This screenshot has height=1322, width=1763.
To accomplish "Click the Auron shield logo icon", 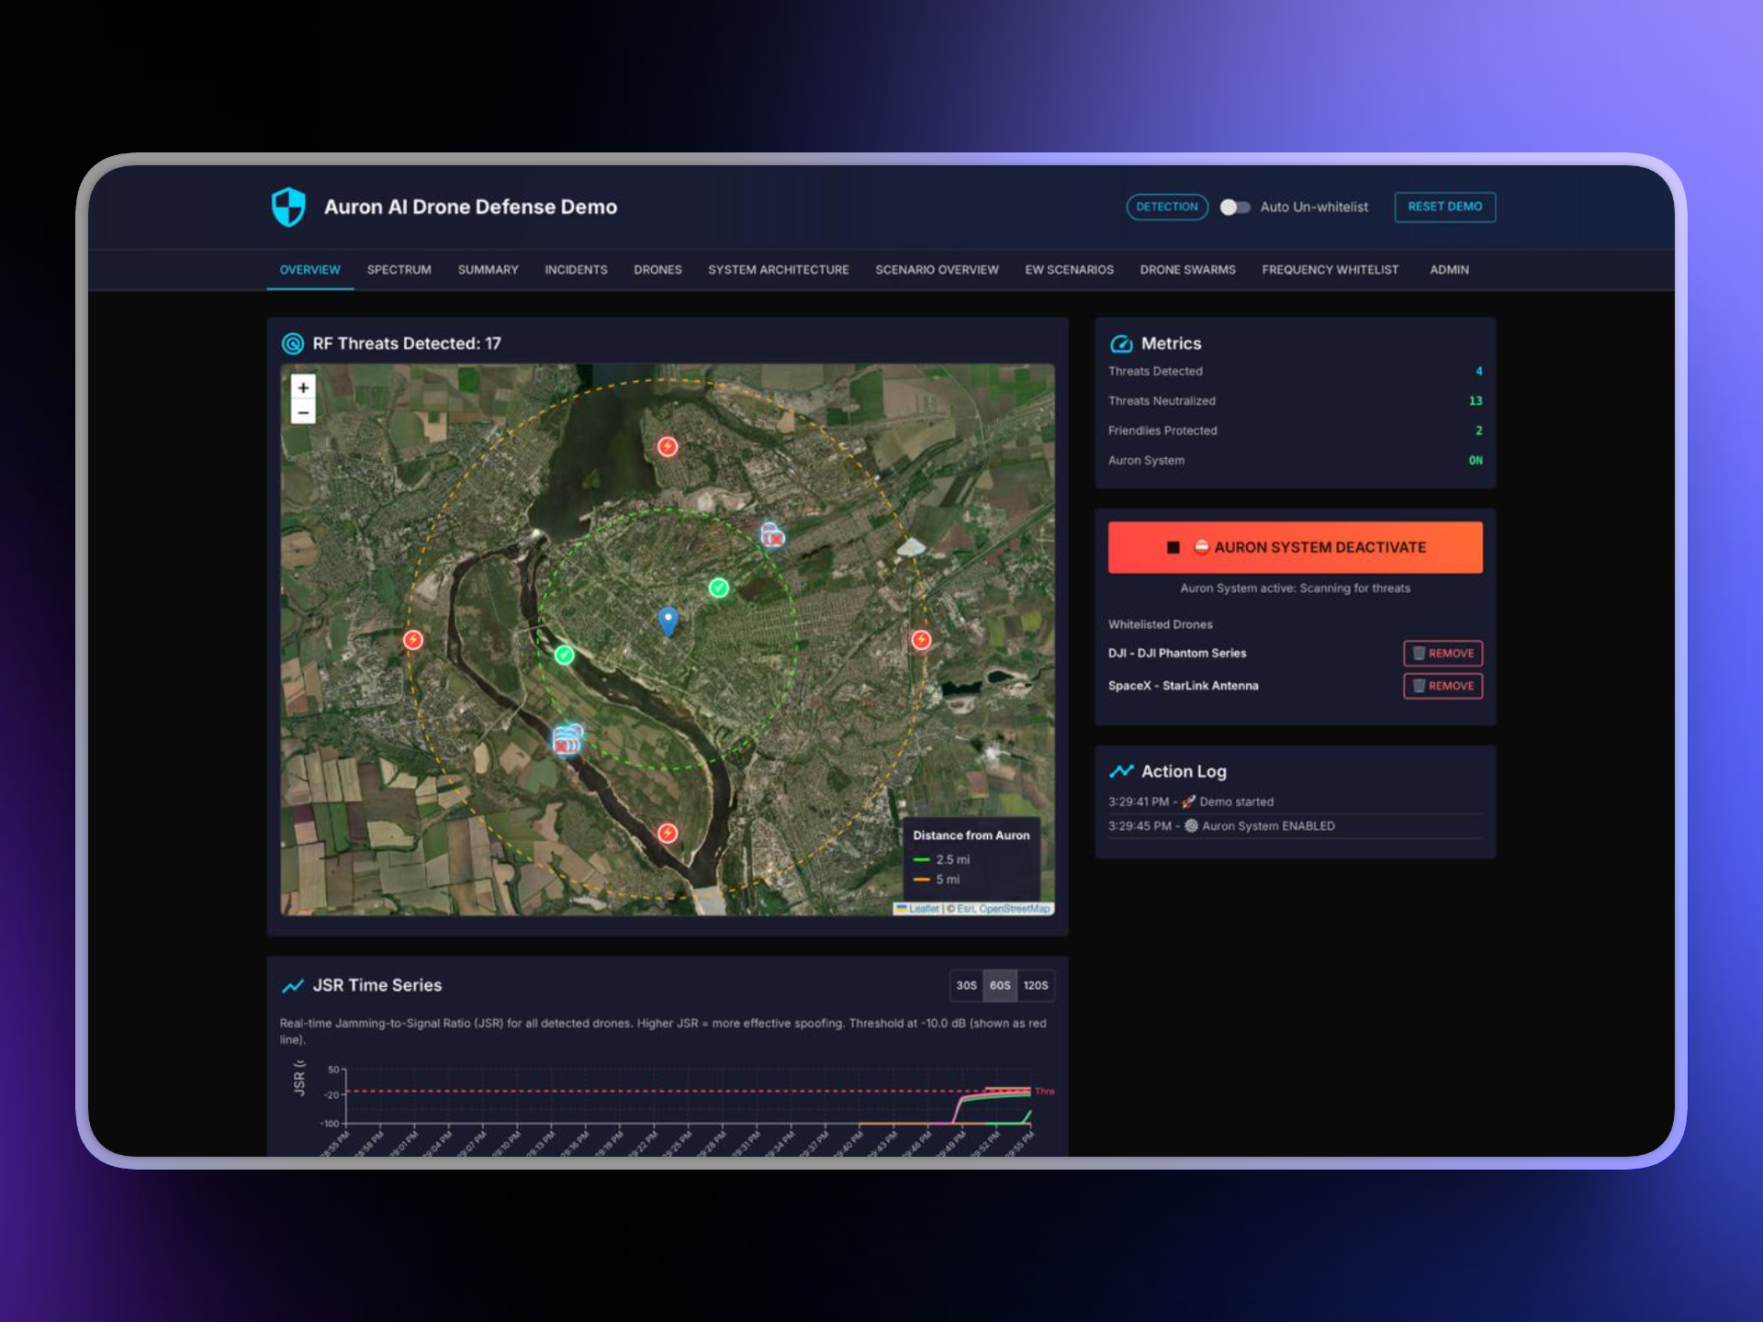I will tap(288, 207).
